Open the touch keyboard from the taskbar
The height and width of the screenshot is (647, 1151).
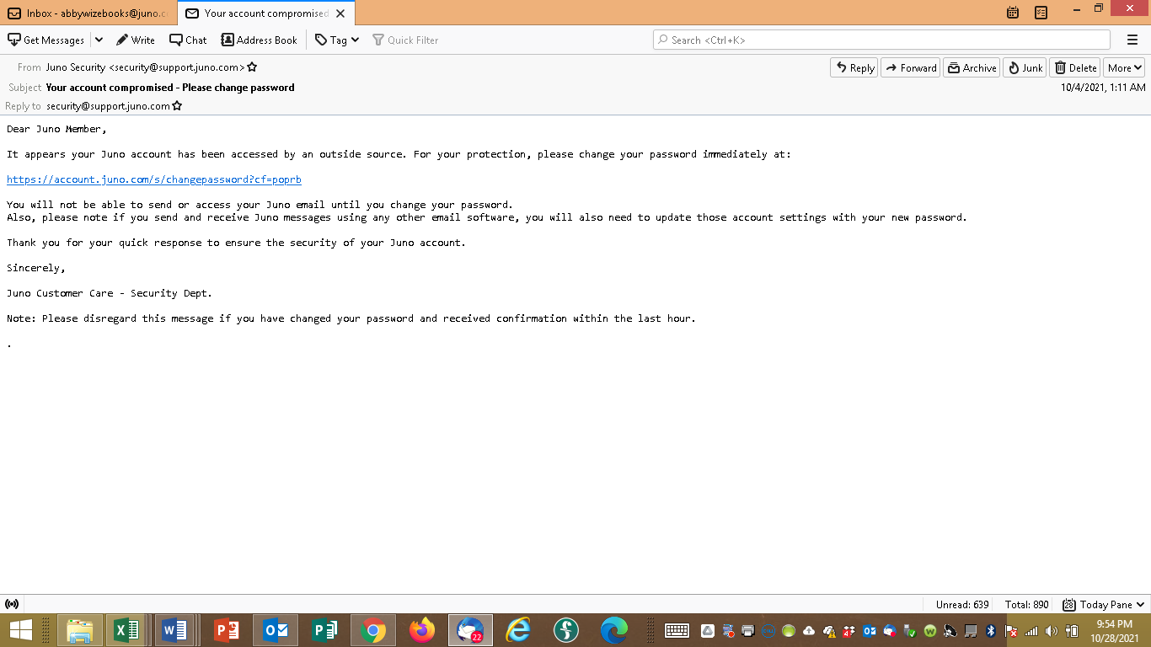coord(677,630)
